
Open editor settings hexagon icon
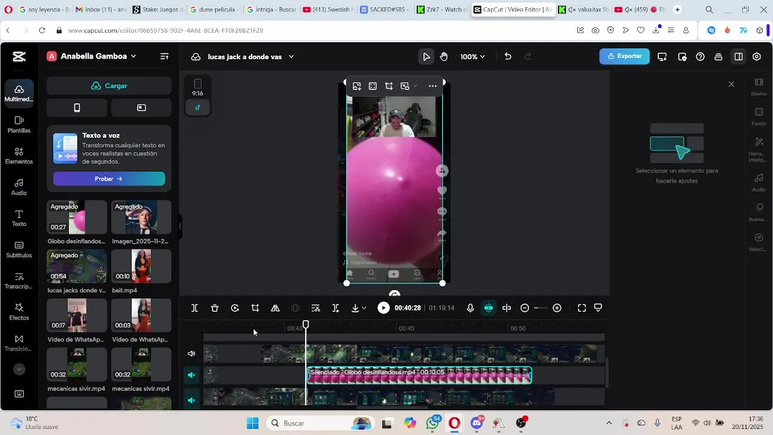[x=757, y=57]
